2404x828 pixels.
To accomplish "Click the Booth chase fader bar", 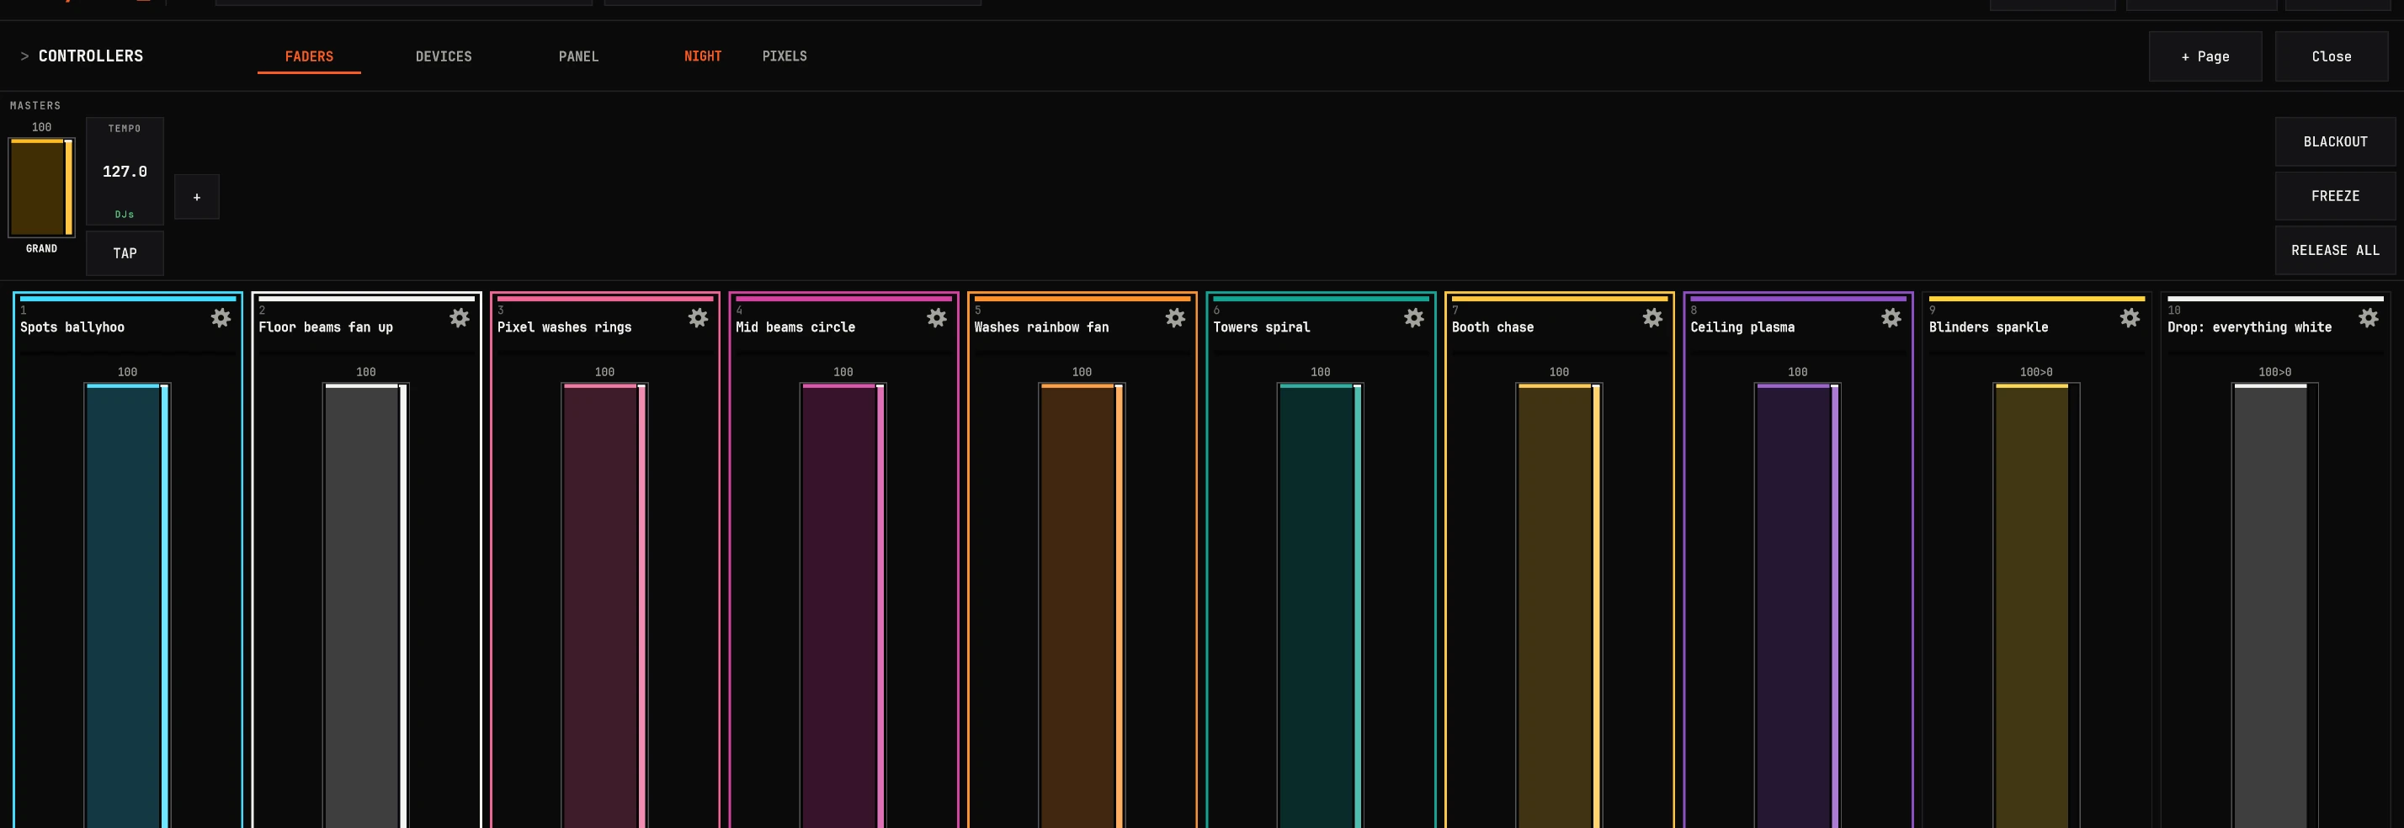I will (x=1559, y=606).
